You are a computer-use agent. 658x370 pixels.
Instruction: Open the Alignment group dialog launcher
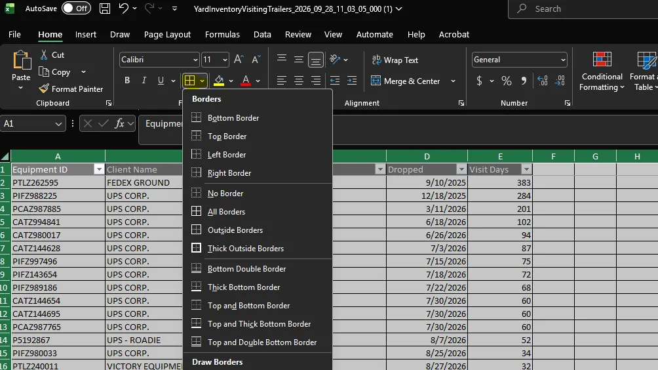tap(461, 103)
